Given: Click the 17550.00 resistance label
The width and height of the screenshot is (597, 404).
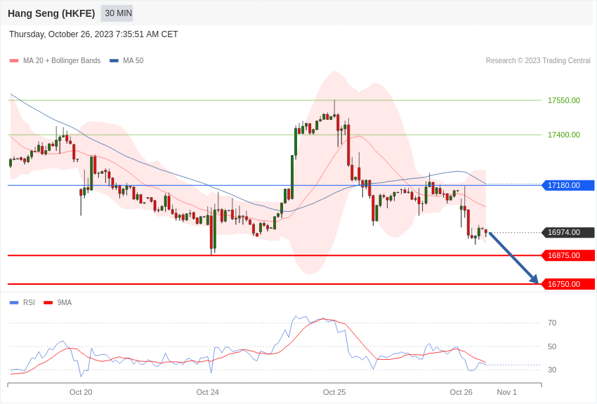Looking at the screenshot, I should [x=563, y=100].
